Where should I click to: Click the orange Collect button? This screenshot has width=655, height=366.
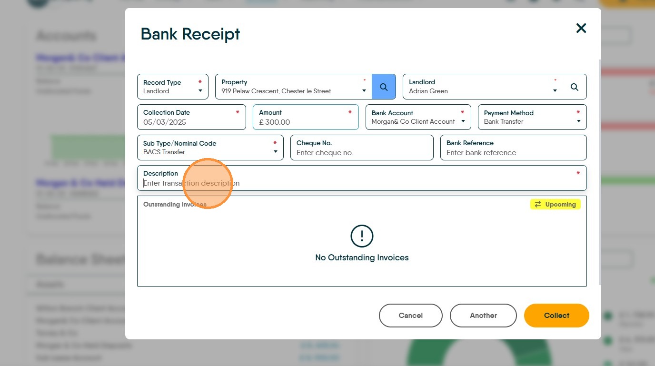tap(556, 316)
